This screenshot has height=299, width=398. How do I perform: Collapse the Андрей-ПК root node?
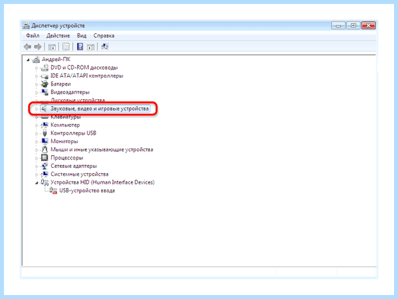pos(28,60)
